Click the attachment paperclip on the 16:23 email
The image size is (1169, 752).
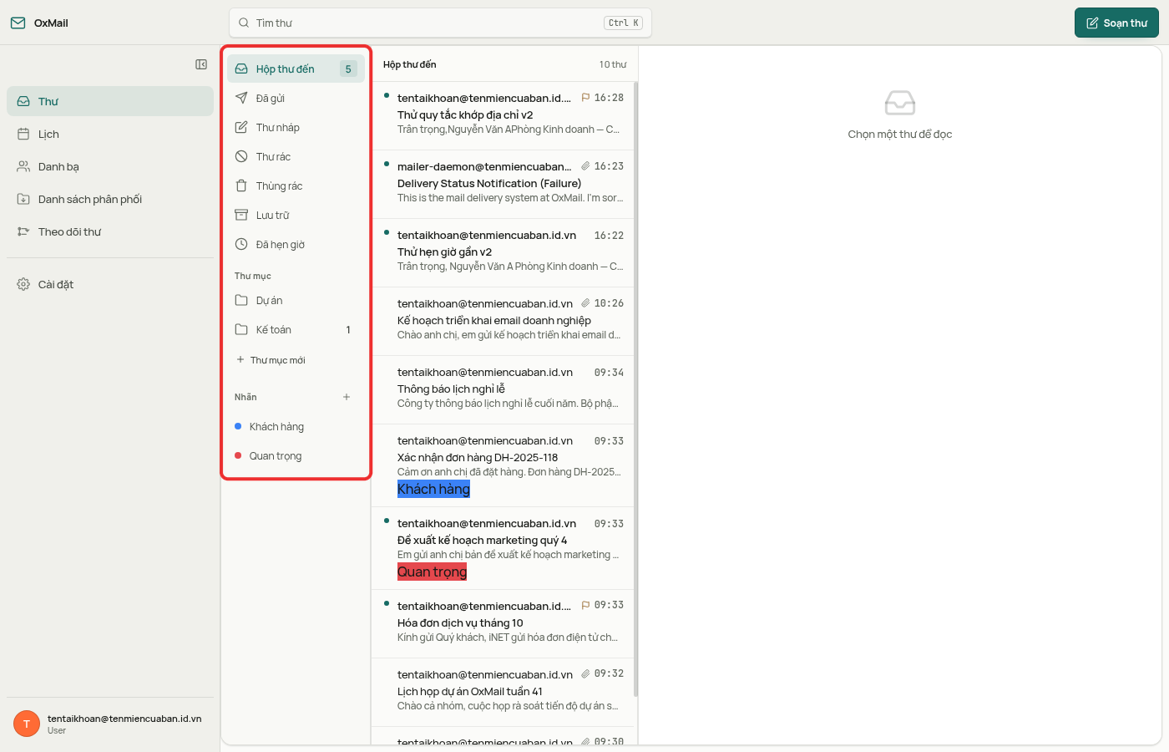[585, 166]
